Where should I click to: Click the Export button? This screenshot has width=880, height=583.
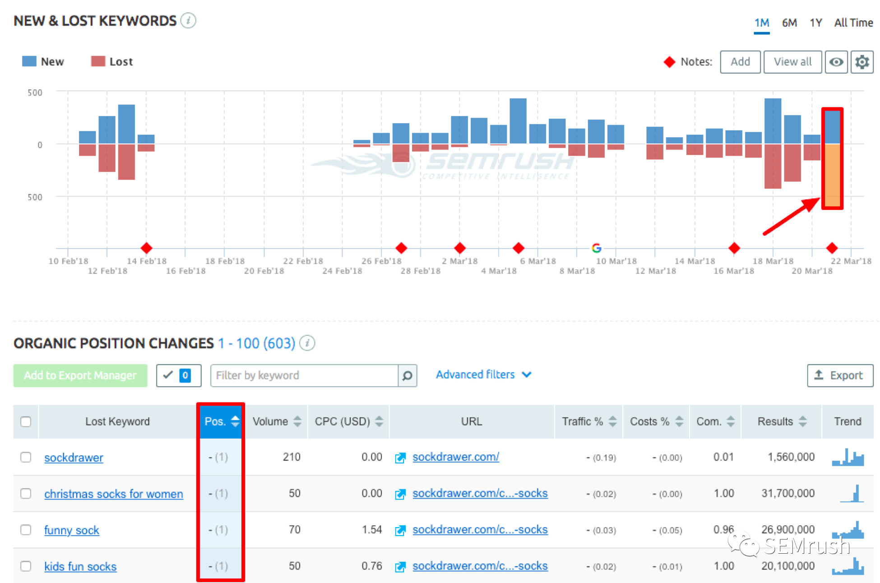coord(840,375)
